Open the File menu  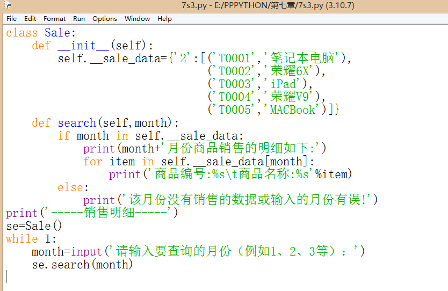pos(11,19)
